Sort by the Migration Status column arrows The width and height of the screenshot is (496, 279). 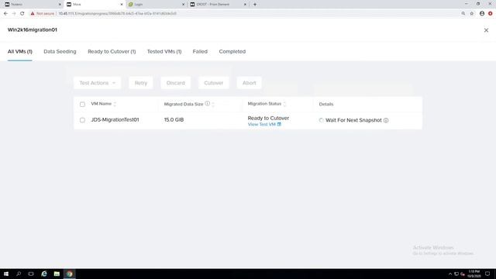(x=284, y=104)
